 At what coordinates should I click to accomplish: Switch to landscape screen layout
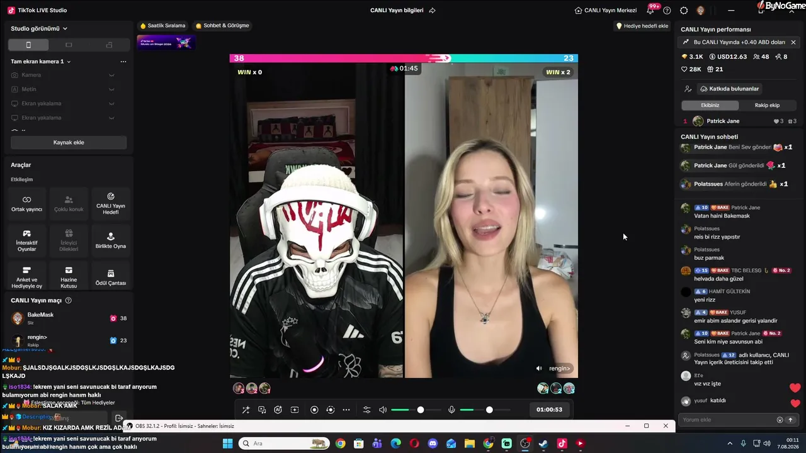tap(69, 45)
